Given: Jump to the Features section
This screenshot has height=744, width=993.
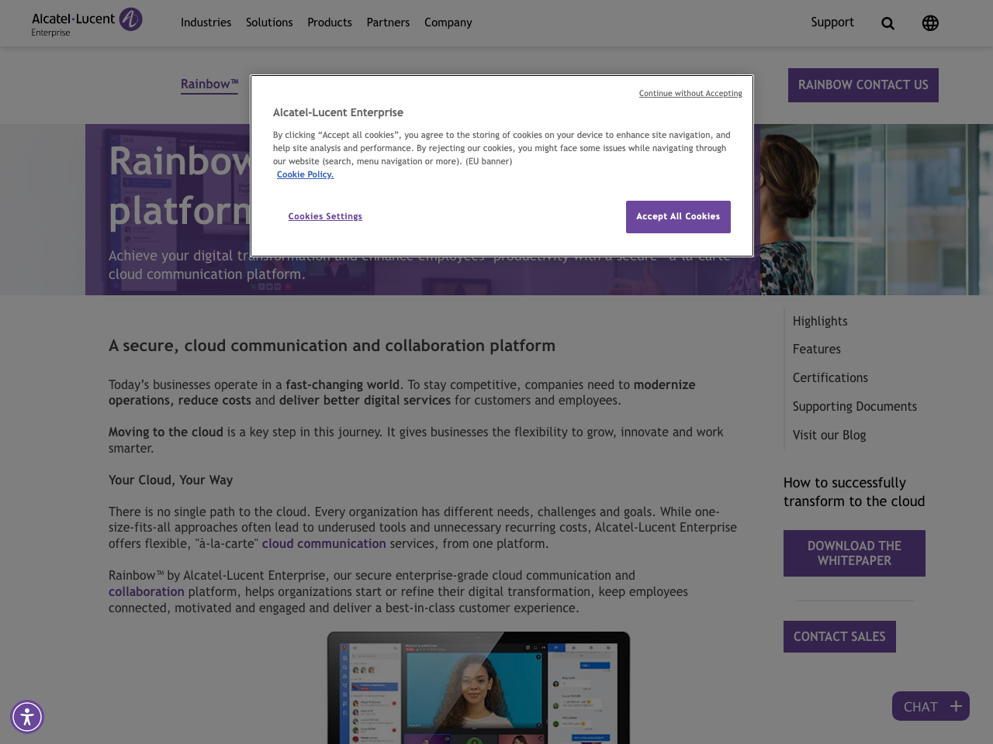Looking at the screenshot, I should click(816, 349).
